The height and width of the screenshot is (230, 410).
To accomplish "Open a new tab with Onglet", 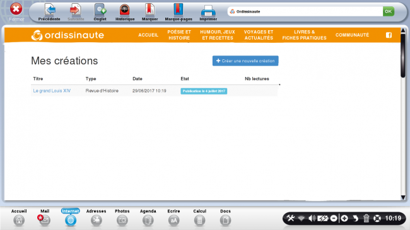I will click(x=100, y=12).
